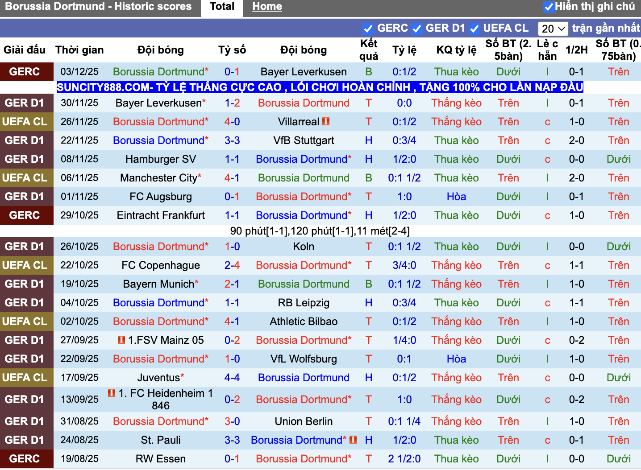Image resolution: width=641 pixels, height=470 pixels.
Task: Click the GERC label on 29/10/25 row
Action: pyautogui.click(x=25, y=215)
